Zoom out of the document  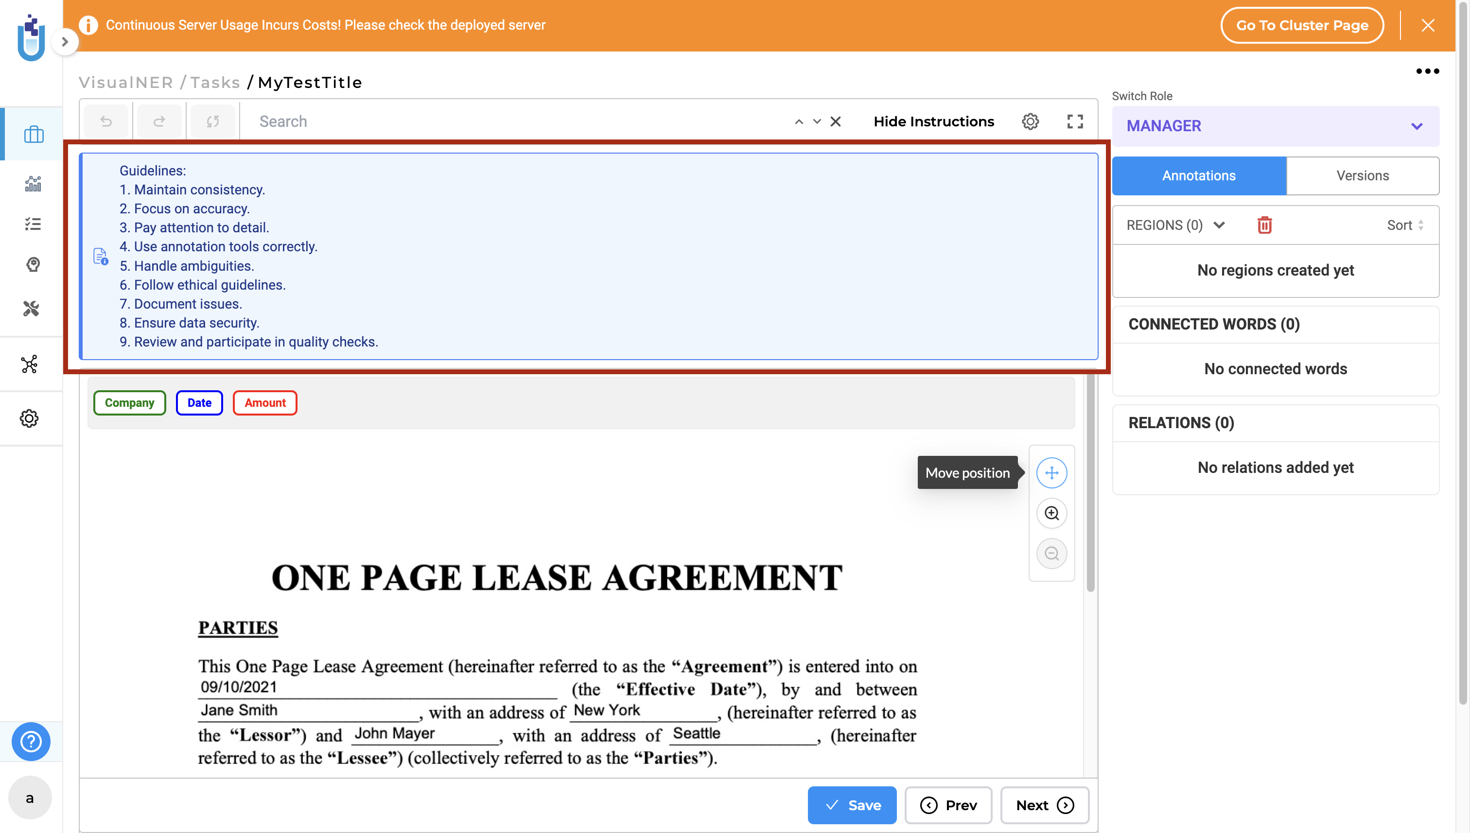point(1052,553)
